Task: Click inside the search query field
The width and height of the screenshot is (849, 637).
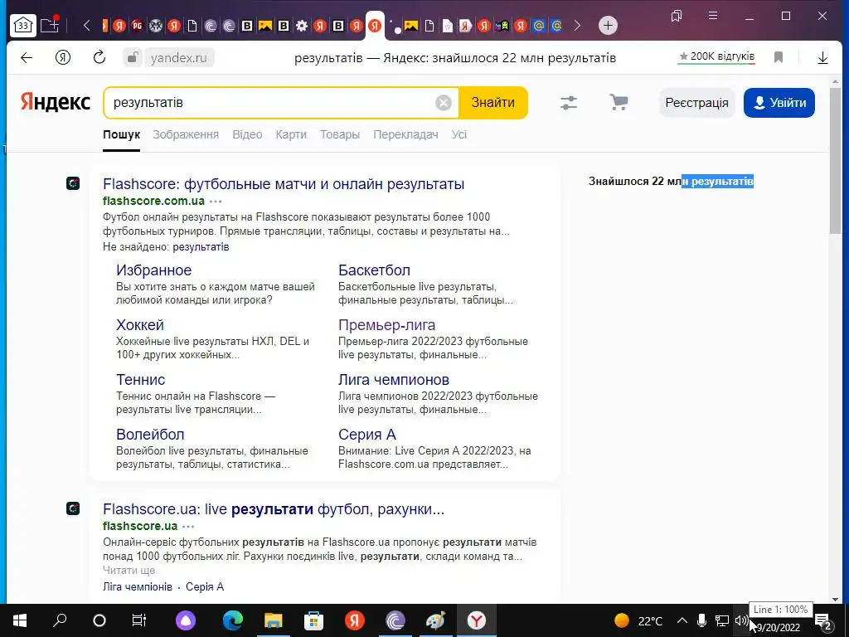Action: pos(271,103)
